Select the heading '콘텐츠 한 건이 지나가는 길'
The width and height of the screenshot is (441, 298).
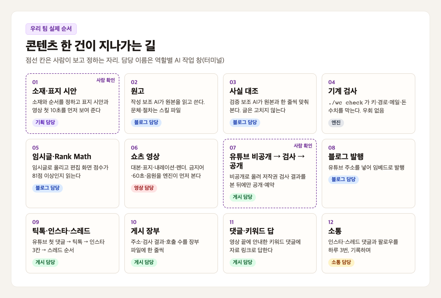90,46
